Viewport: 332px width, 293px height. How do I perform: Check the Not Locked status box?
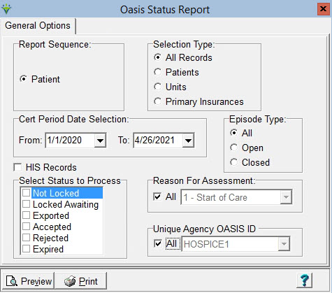point(26,193)
